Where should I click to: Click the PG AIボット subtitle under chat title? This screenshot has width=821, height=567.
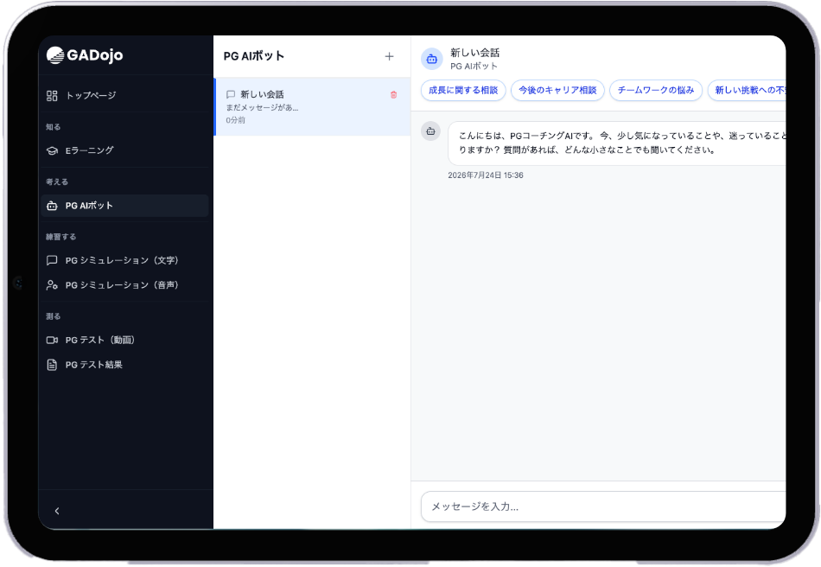coord(474,66)
